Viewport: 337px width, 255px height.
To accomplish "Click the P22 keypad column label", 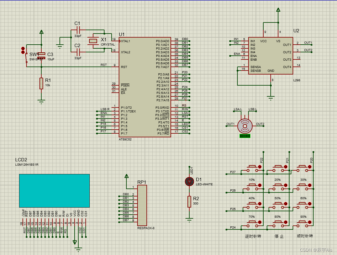I will (x=261, y=160).
